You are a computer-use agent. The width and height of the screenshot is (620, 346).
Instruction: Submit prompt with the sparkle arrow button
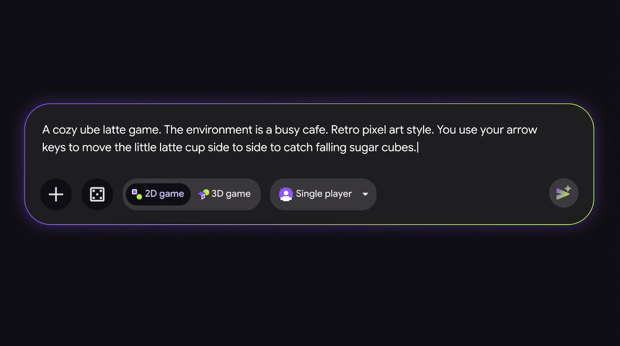pyautogui.click(x=564, y=193)
